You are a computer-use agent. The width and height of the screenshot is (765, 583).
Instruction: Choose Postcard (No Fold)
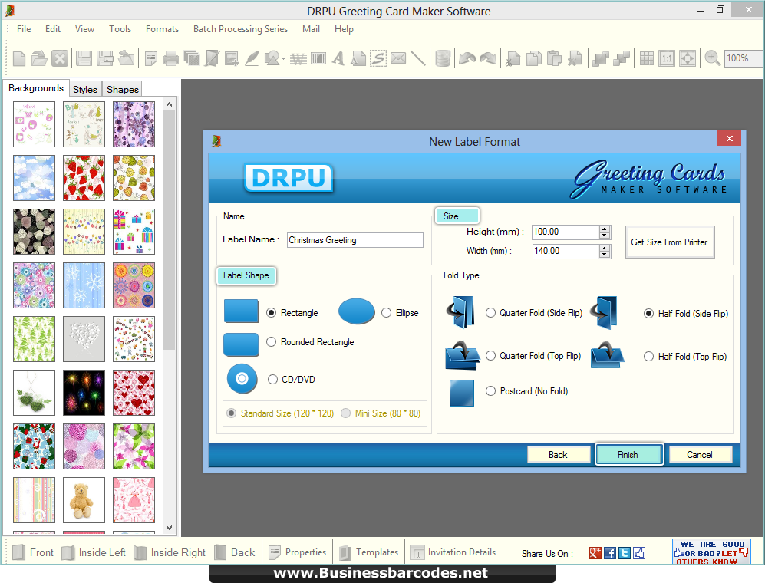[x=491, y=390]
